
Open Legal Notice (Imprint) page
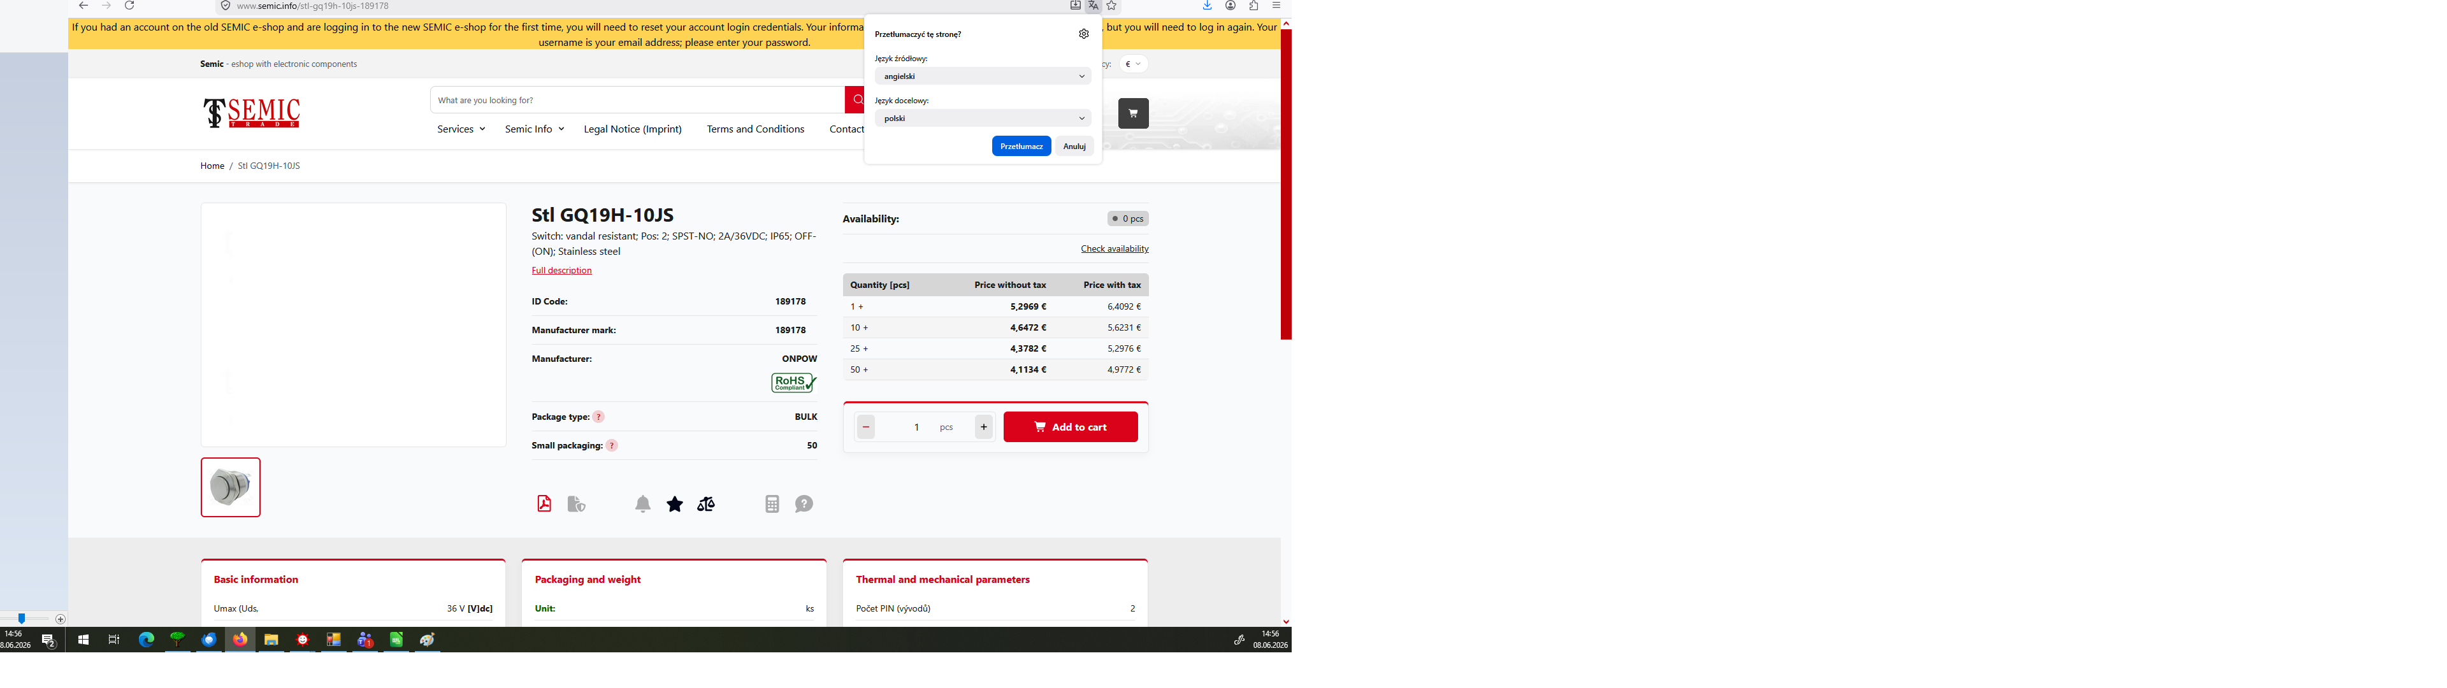tap(633, 129)
